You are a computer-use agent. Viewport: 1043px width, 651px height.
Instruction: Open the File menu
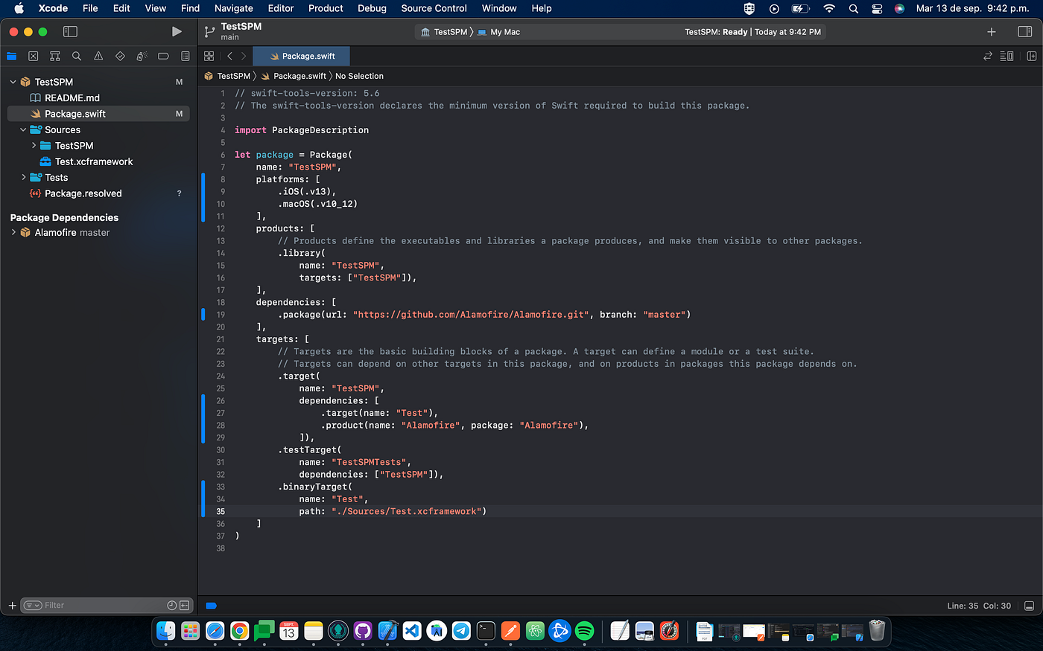[x=90, y=8]
